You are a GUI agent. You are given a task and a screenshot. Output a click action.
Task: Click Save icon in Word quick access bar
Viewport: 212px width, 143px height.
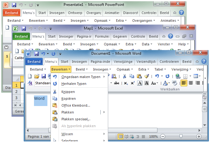[x=36, y=54]
